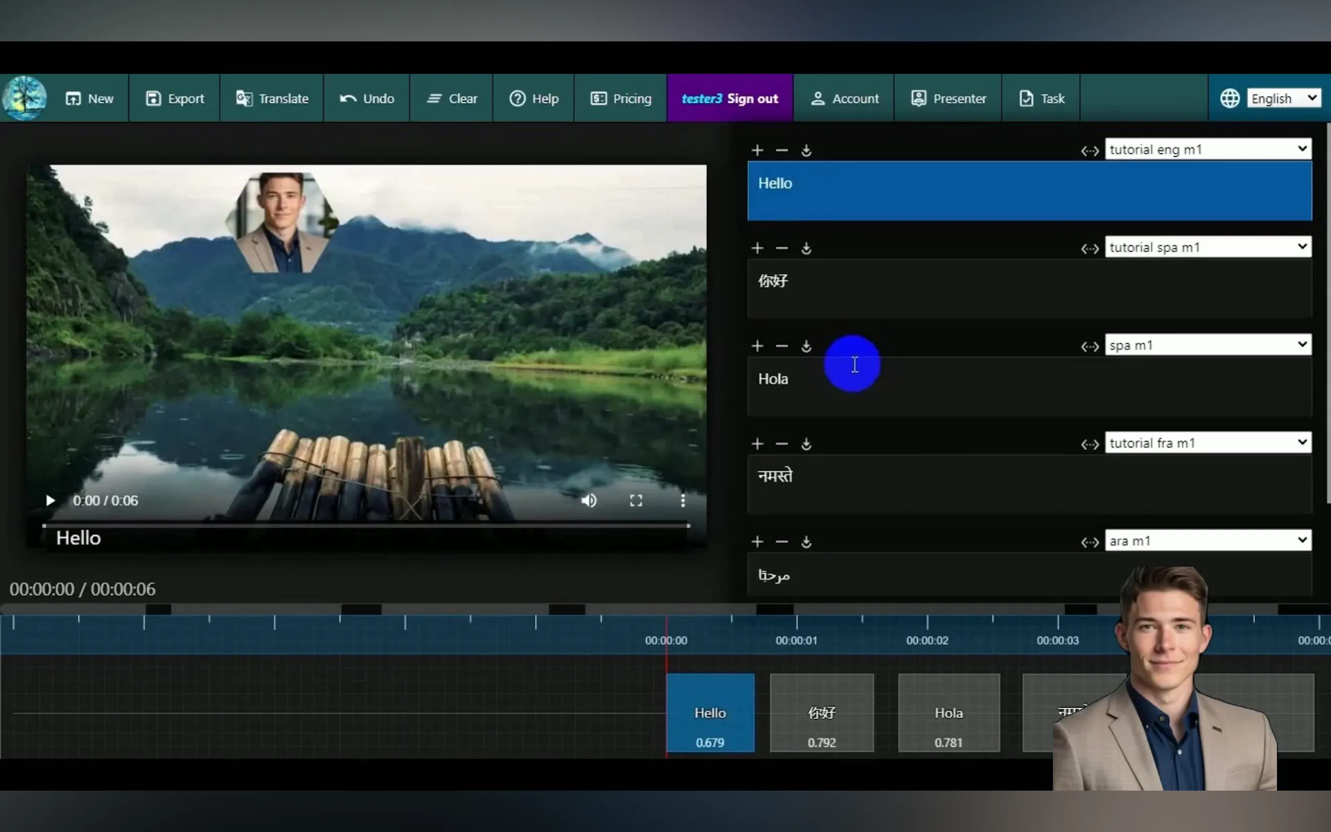Mute the video player volume
This screenshot has width=1331, height=832.
(589, 500)
